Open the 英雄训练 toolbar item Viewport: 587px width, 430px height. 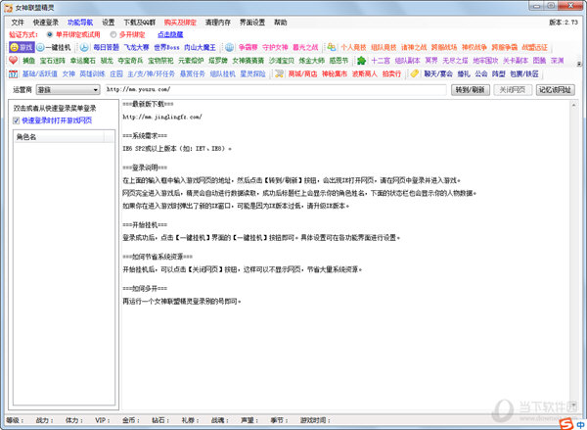pos(92,74)
